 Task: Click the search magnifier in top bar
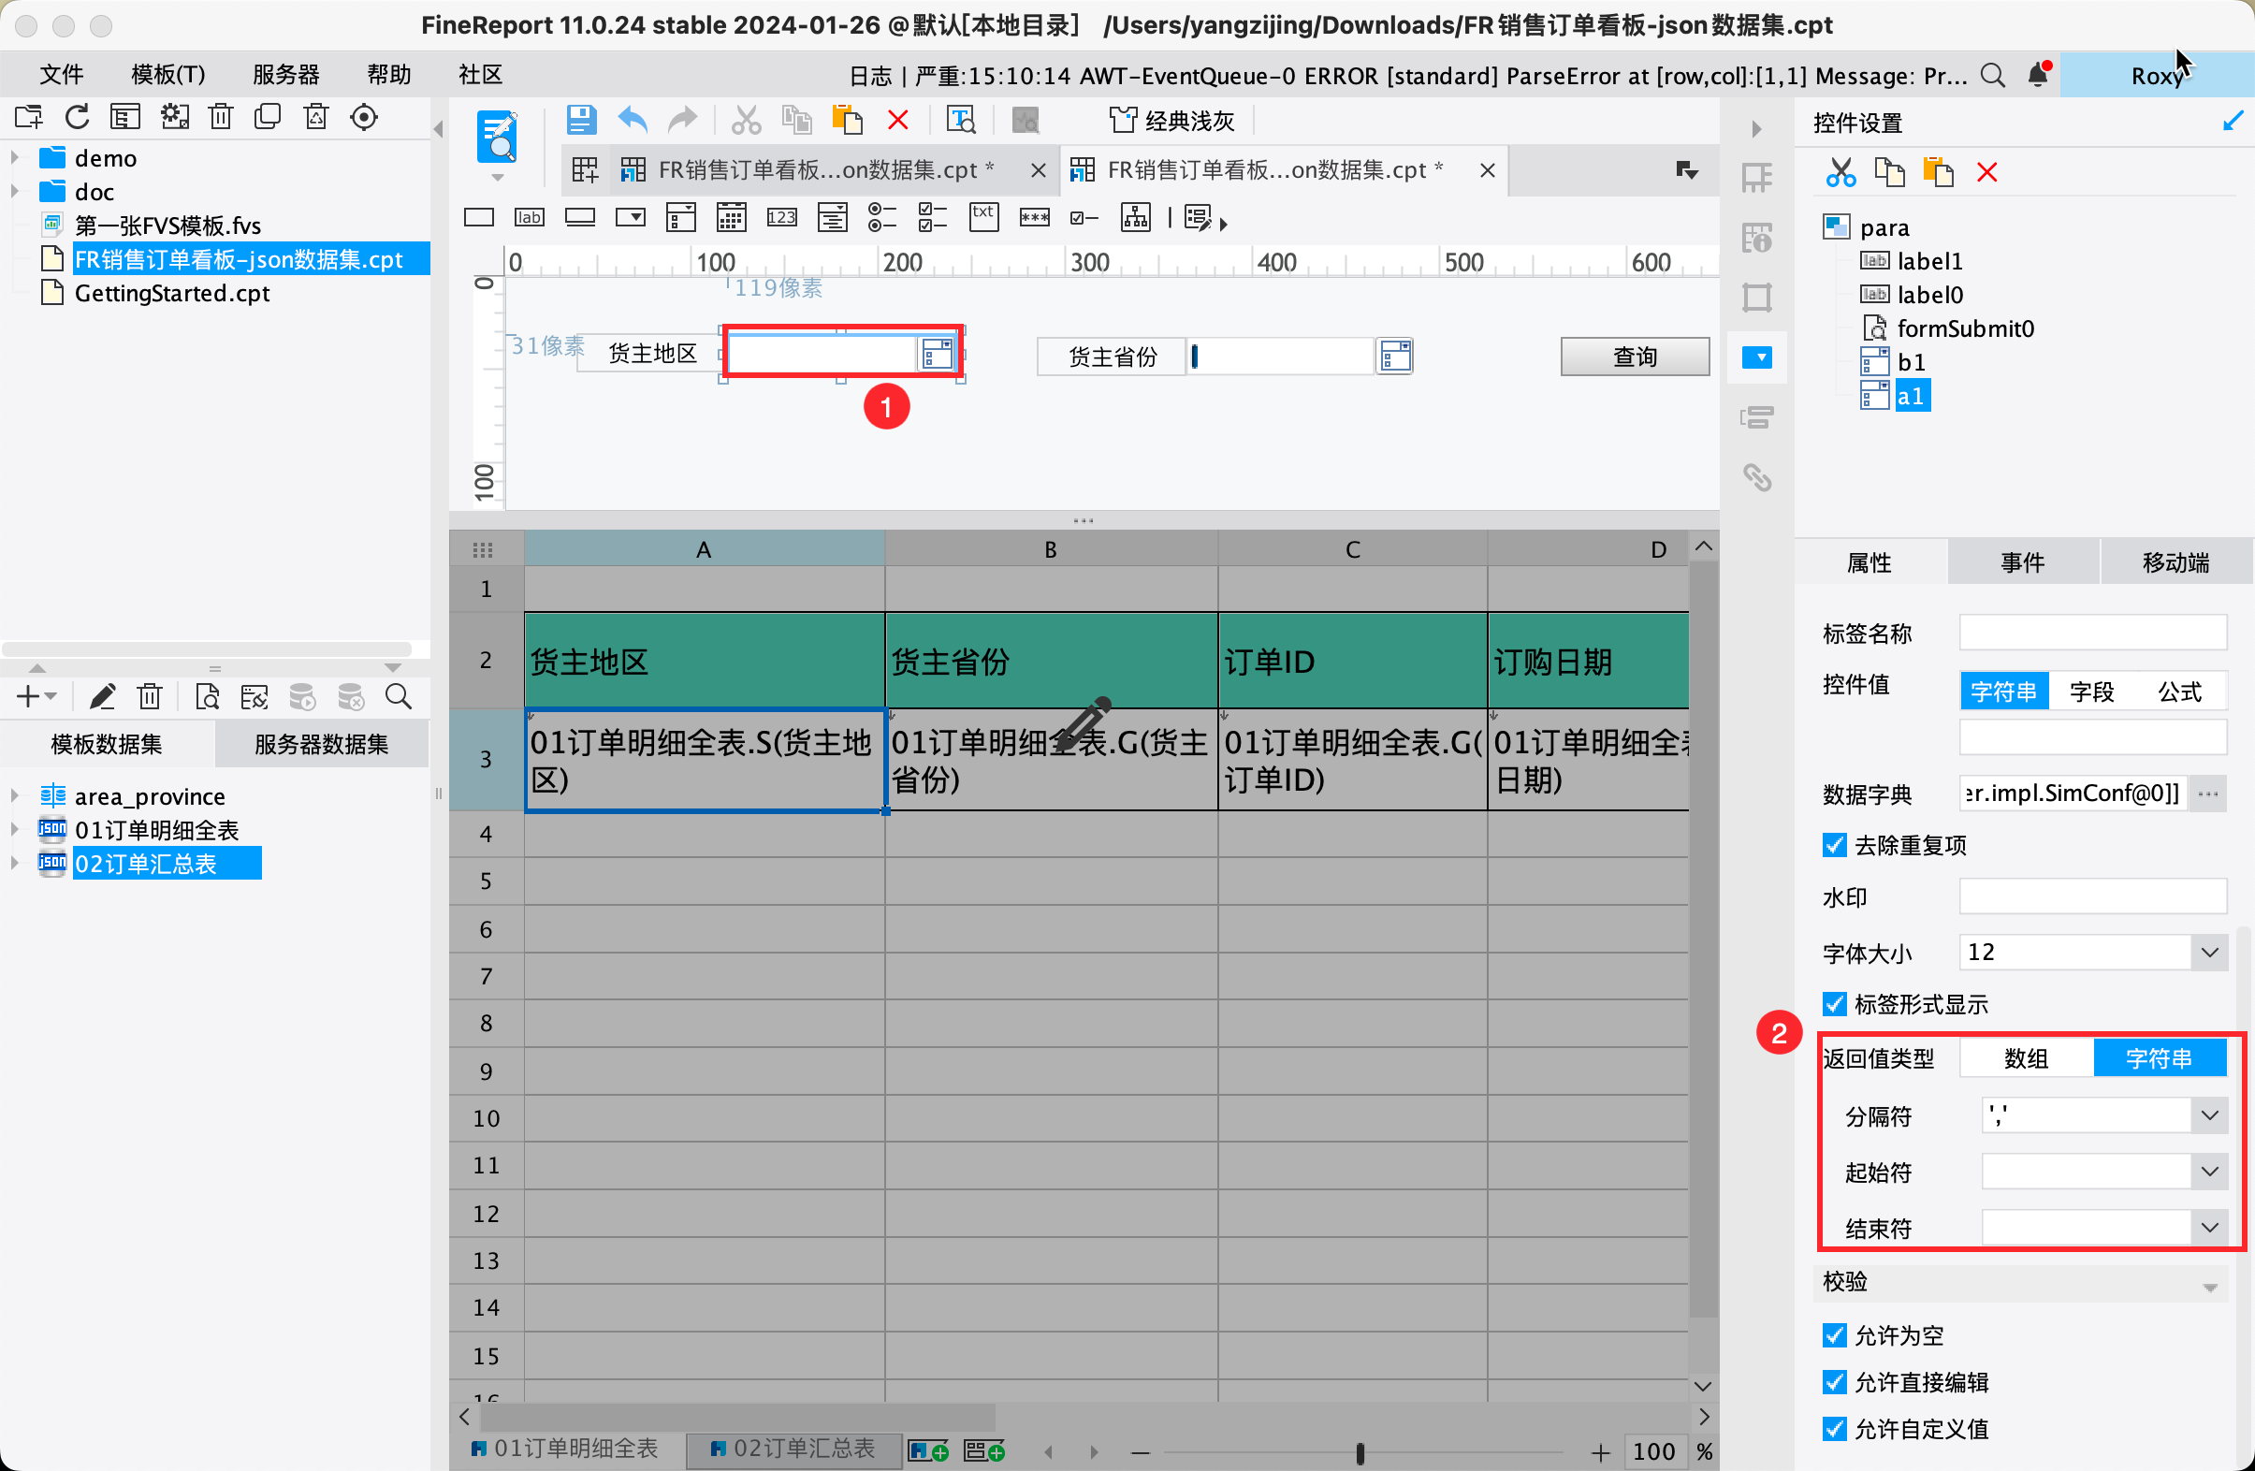(x=1991, y=75)
